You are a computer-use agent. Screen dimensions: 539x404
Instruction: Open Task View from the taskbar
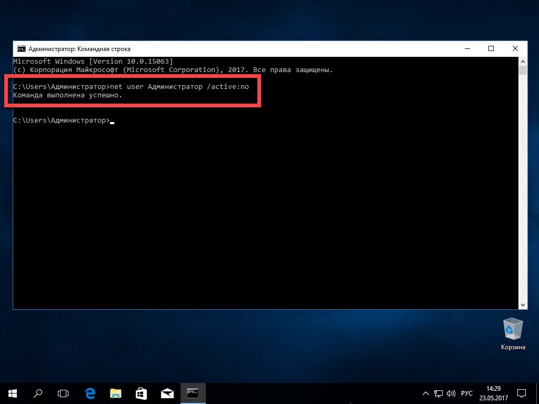[x=63, y=393]
